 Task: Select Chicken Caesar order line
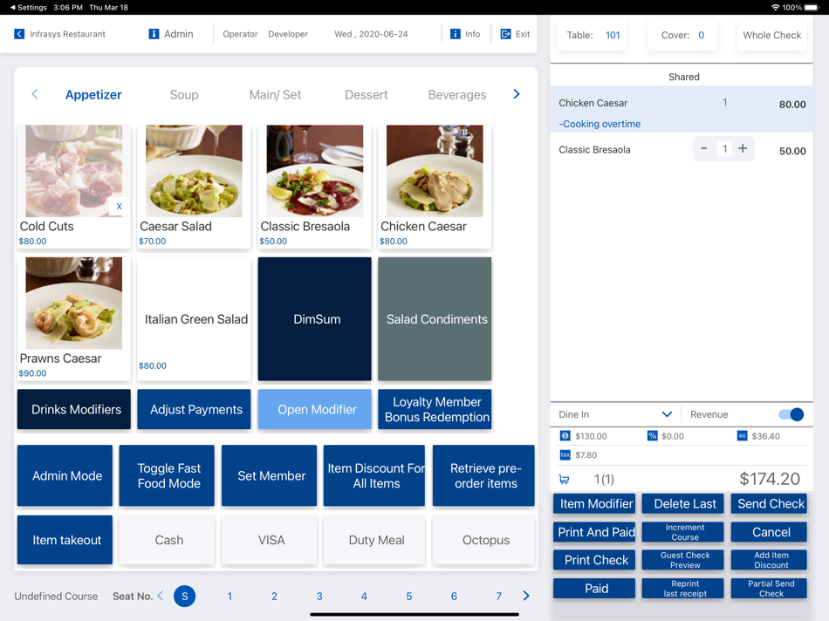point(682,109)
